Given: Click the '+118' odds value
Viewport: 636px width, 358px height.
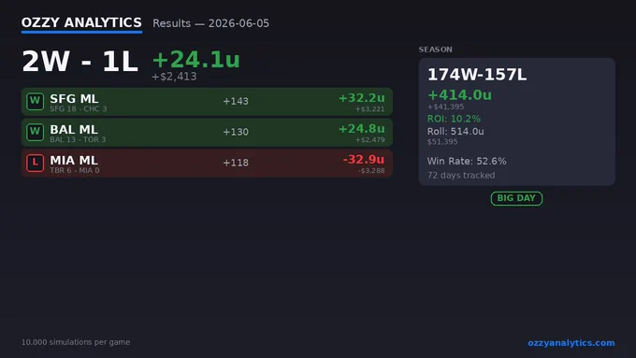Looking at the screenshot, I should point(236,163).
